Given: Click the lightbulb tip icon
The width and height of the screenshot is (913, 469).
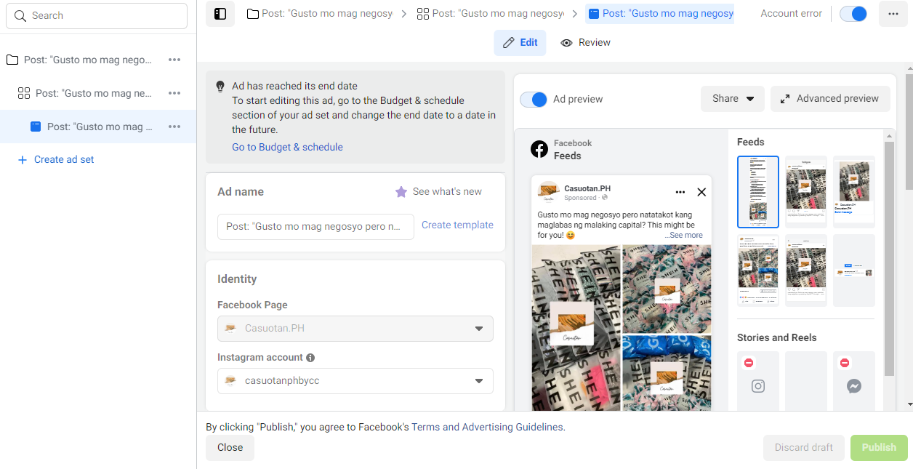Looking at the screenshot, I should (220, 87).
